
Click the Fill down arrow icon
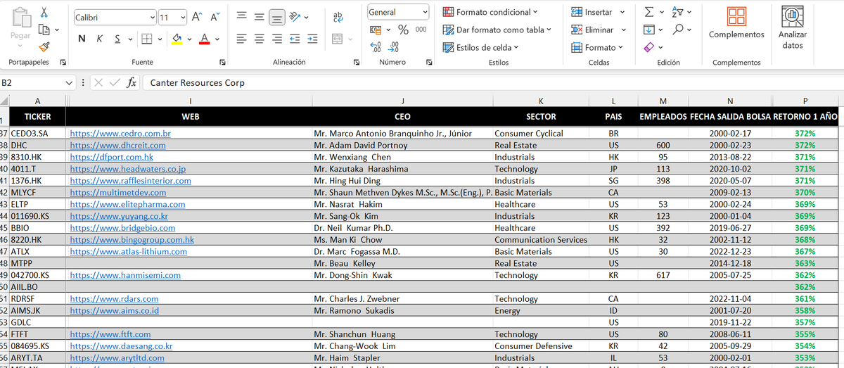click(x=649, y=30)
